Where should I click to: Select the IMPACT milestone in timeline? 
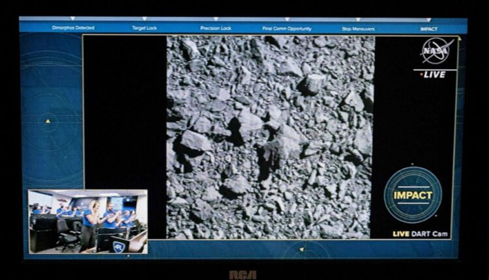(x=429, y=29)
